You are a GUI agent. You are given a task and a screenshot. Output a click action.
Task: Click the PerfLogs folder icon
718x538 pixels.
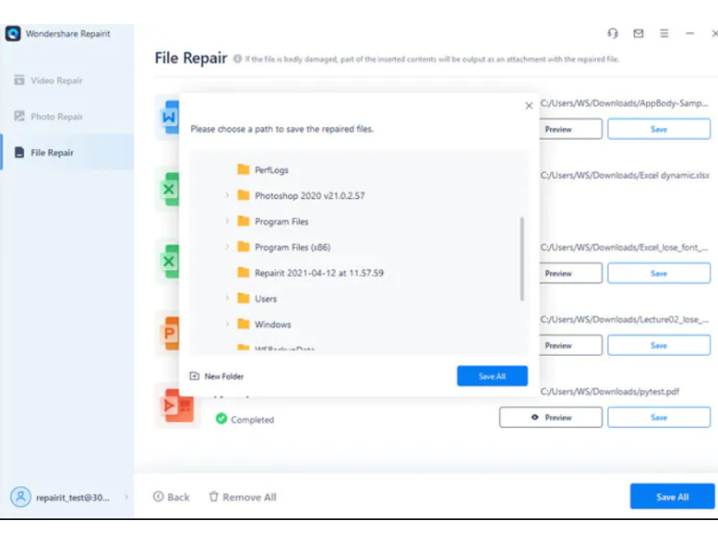coord(243,169)
